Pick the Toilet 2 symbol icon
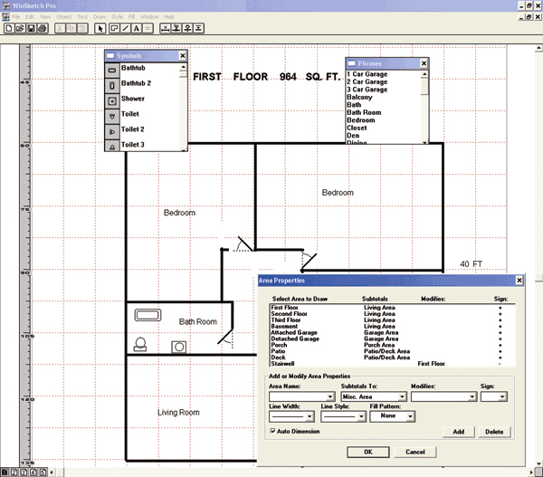 click(x=112, y=131)
